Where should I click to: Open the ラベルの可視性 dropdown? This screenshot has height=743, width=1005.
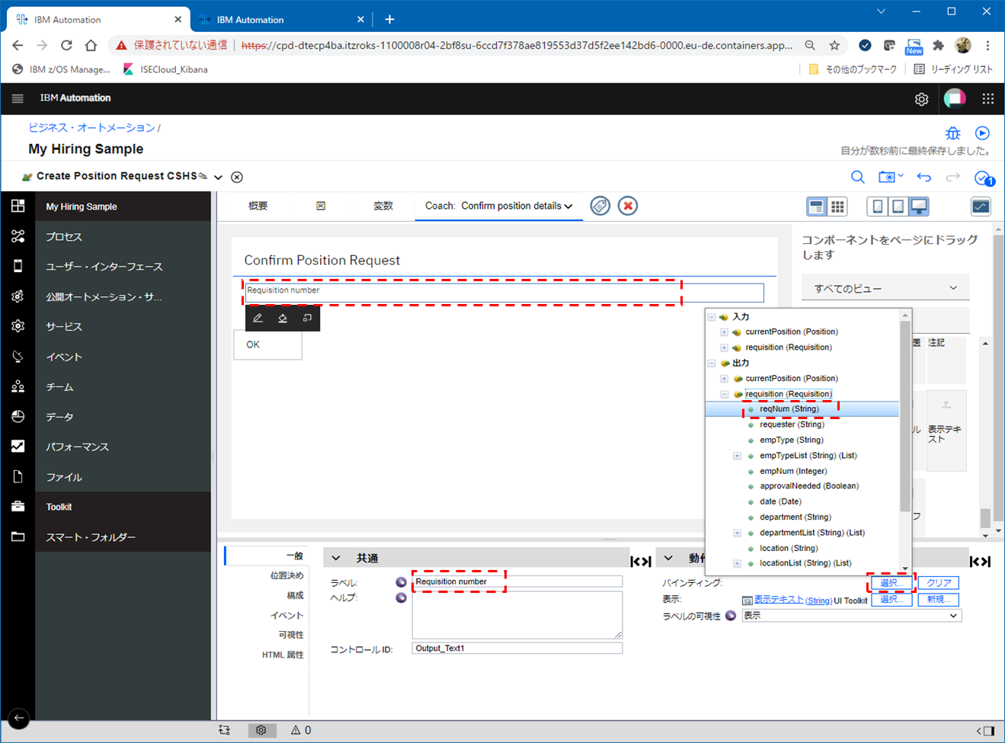tap(851, 616)
